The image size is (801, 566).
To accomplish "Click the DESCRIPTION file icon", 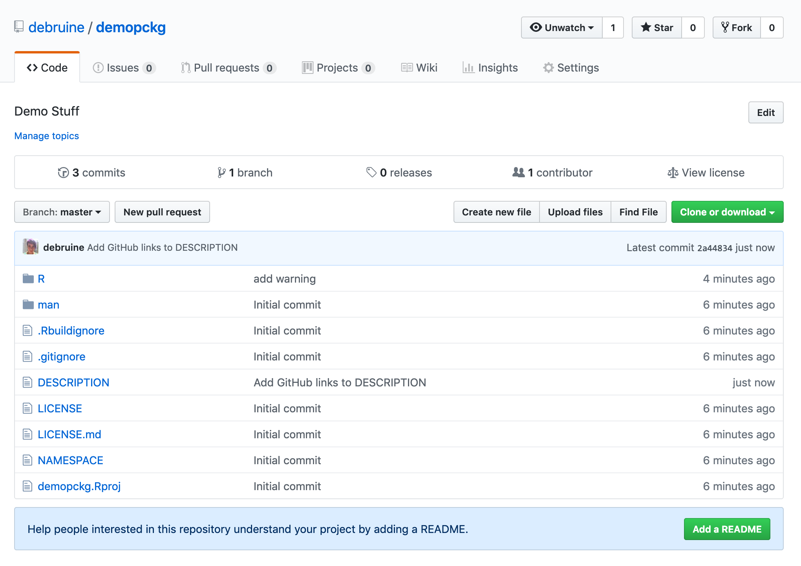I will click(x=27, y=382).
